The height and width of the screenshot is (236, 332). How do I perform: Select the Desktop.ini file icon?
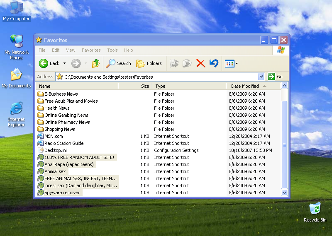[x=40, y=150]
